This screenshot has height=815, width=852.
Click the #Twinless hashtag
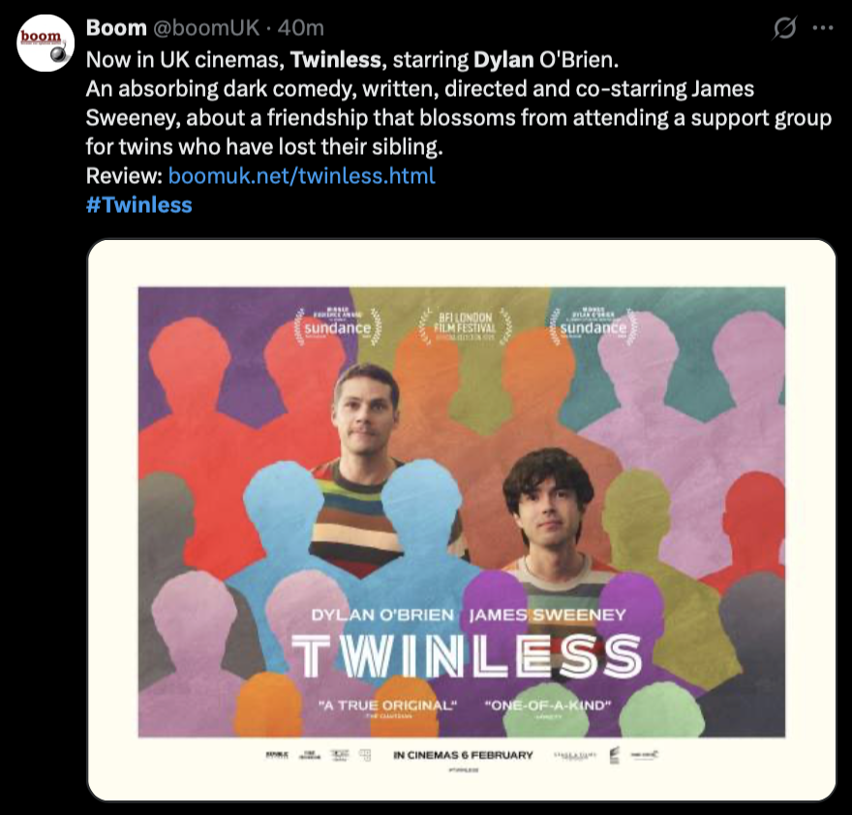(138, 205)
